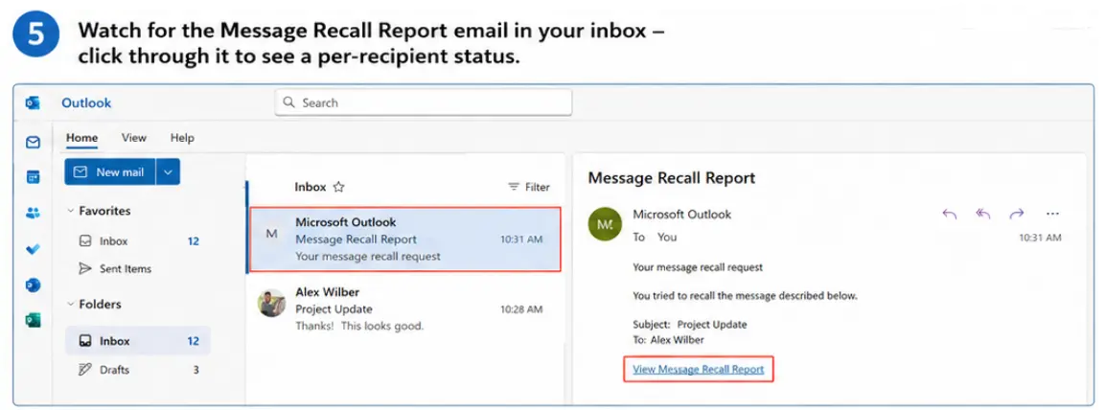Click the Forward arrow icon
The image size is (1105, 410).
pos(1016,215)
